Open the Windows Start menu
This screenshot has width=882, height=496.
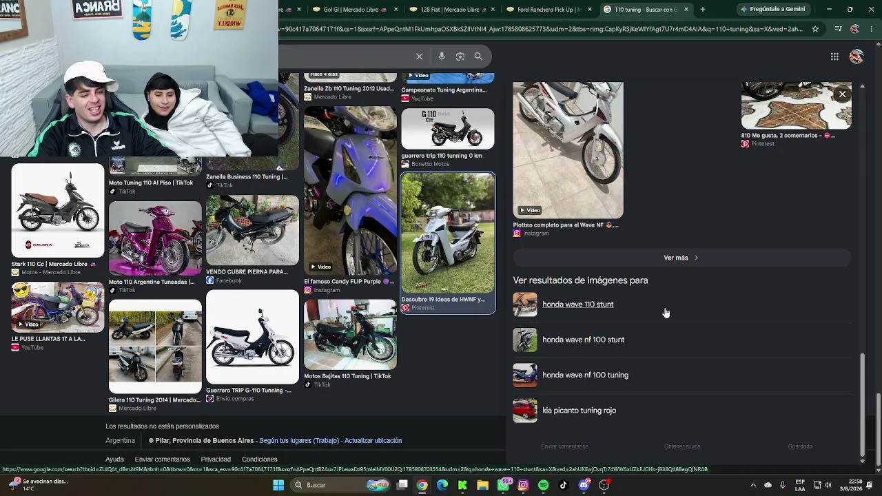[x=278, y=485]
